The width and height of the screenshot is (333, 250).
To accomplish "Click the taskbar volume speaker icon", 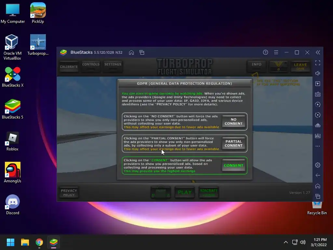I will click(x=303, y=242).
